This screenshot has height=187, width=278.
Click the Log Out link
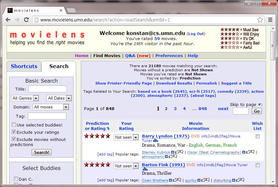coord(196,34)
